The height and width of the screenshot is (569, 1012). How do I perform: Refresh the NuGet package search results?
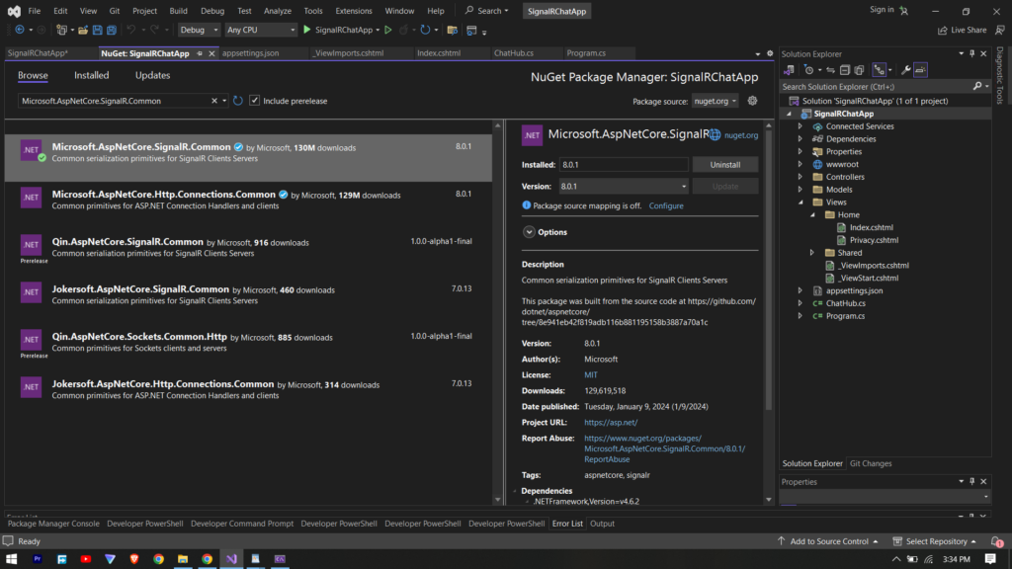(236, 100)
